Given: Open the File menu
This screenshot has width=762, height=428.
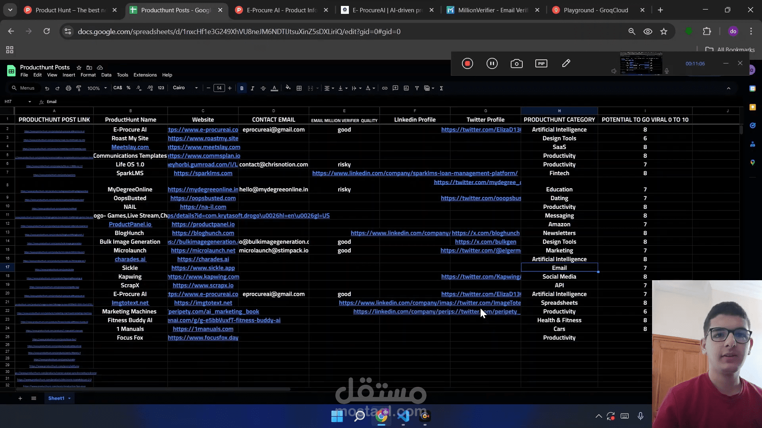Looking at the screenshot, I should pos(24,75).
